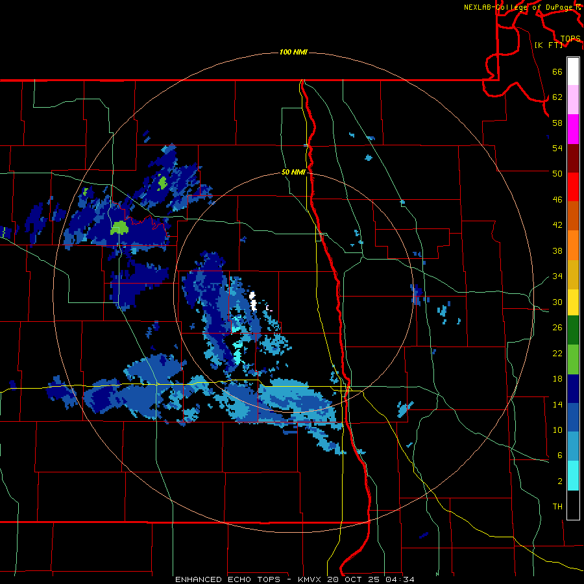Click the '100 NMI' range ring label
The height and width of the screenshot is (584, 584).
[293, 52]
